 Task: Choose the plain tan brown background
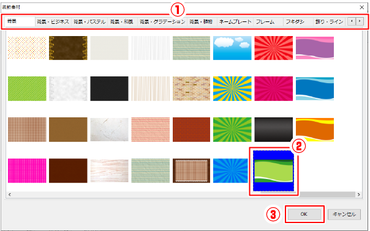point(68,130)
